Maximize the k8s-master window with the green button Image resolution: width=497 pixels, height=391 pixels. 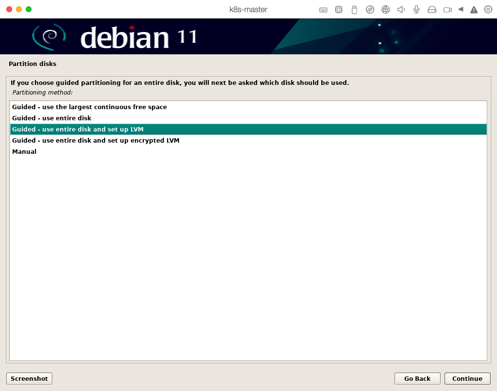(x=29, y=9)
